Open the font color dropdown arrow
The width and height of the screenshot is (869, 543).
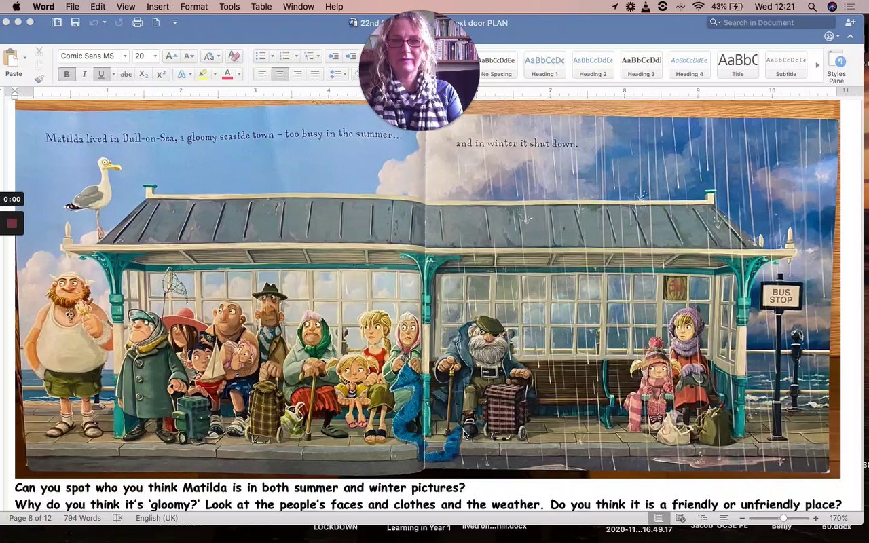coord(238,75)
